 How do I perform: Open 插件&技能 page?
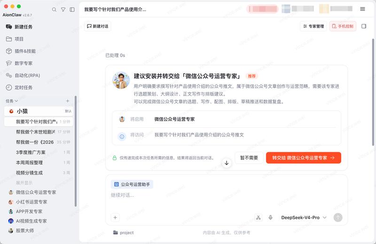(x=21, y=51)
